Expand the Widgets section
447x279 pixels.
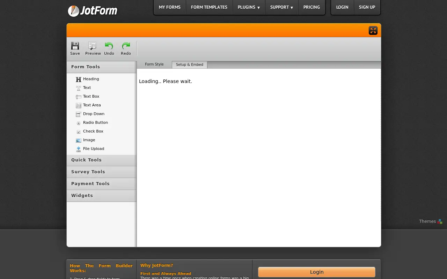click(x=101, y=196)
